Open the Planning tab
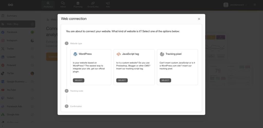This screenshot has height=128, width=263. [78, 5]
